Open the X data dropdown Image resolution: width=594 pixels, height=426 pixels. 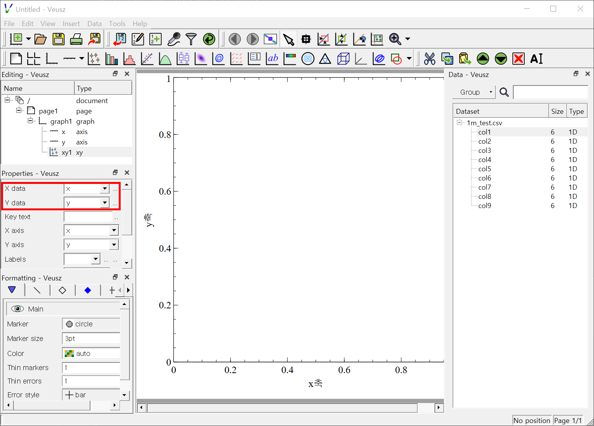tap(105, 188)
